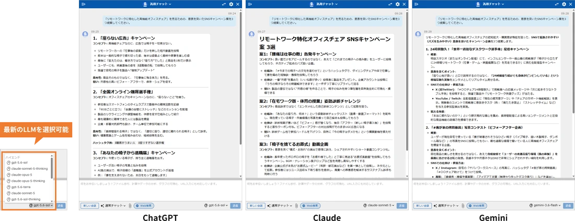This screenshot has width=575, height=221.
Task: Click 送信 send button in Claude window
Action: coord(401,206)
